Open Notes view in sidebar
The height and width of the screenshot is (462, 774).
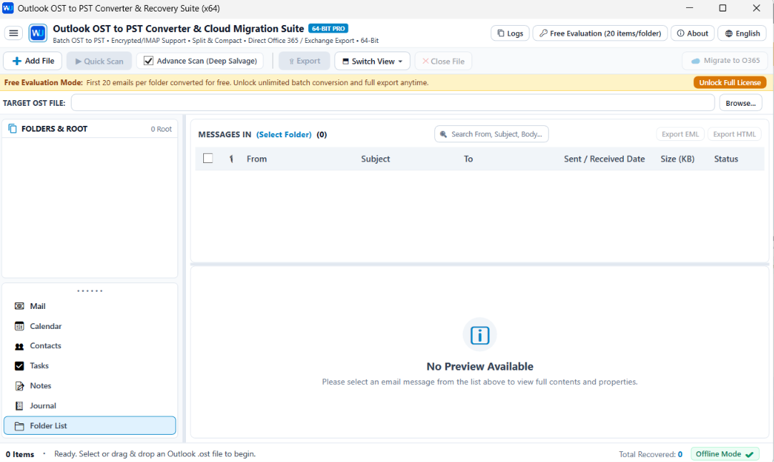click(x=90, y=386)
